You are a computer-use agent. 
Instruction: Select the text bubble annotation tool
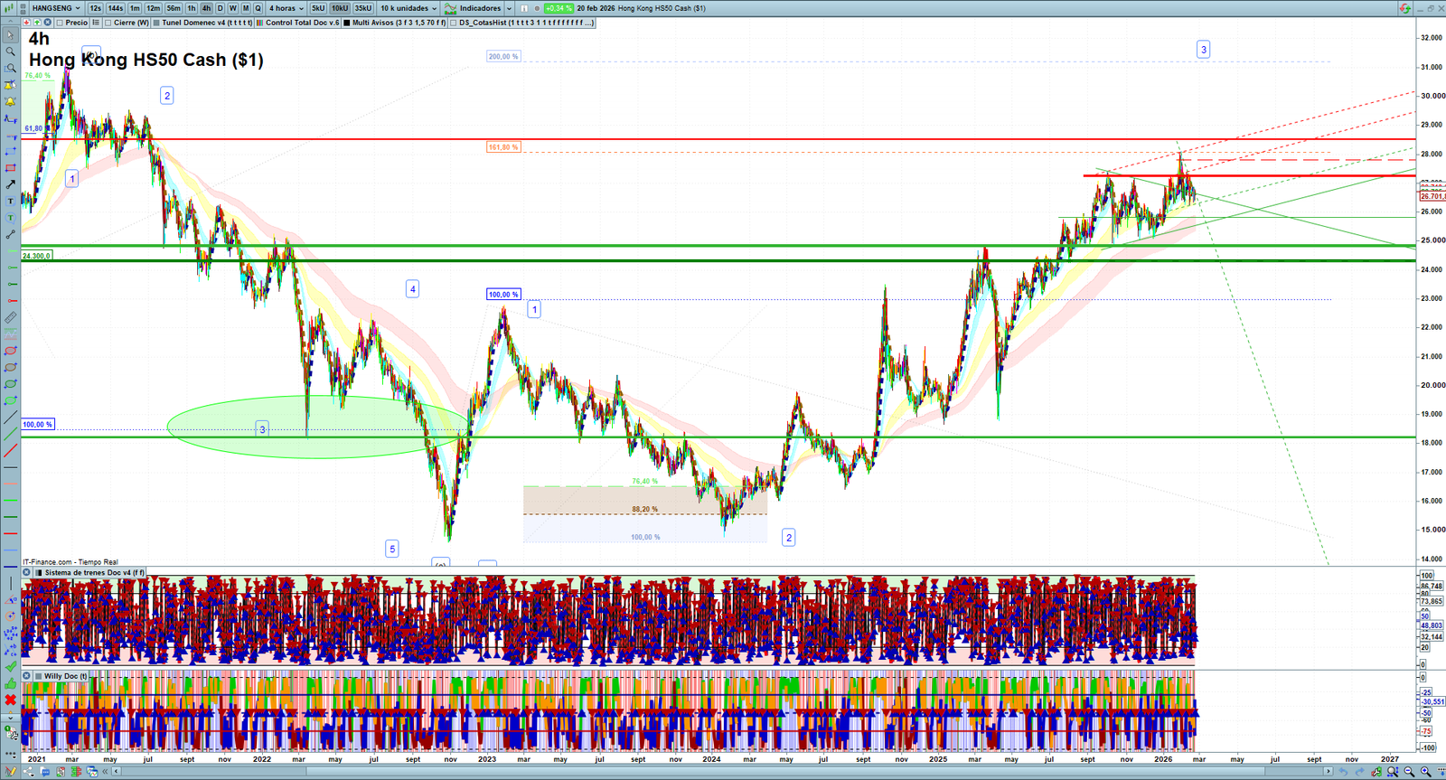pyautogui.click(x=10, y=218)
